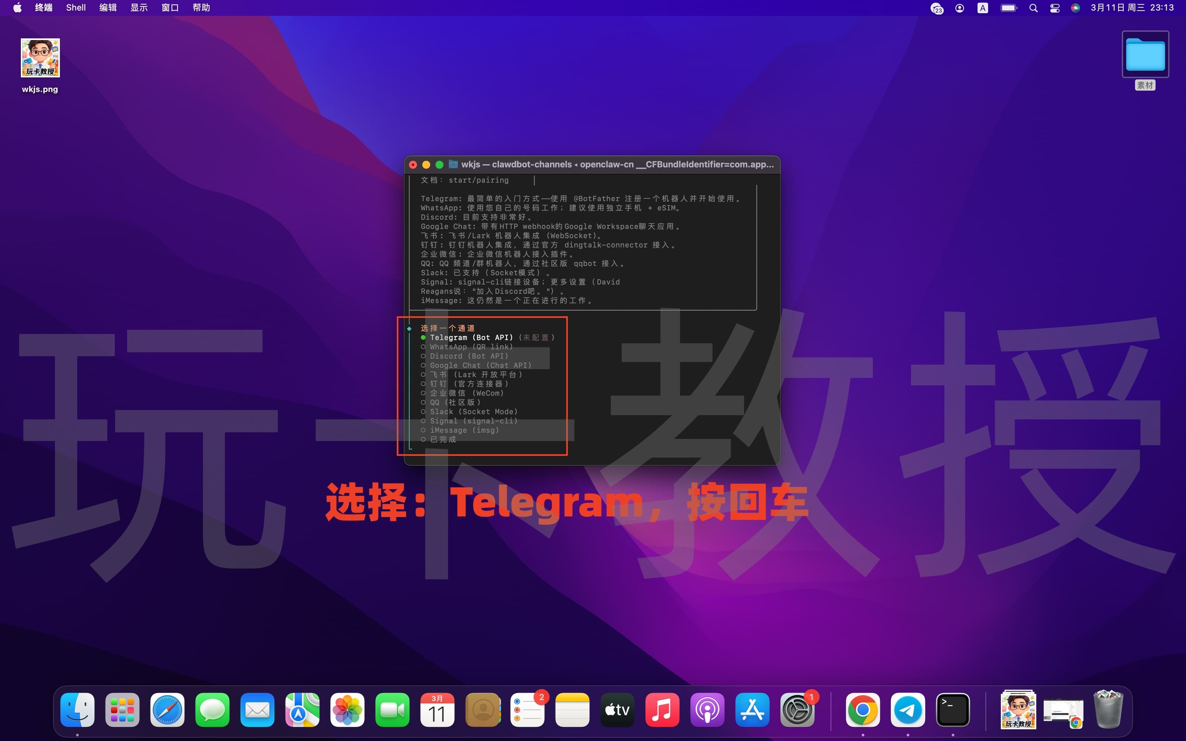Start Spotlight search from the menu bar
Screen dimensions: 1186x741
coord(1033,7)
